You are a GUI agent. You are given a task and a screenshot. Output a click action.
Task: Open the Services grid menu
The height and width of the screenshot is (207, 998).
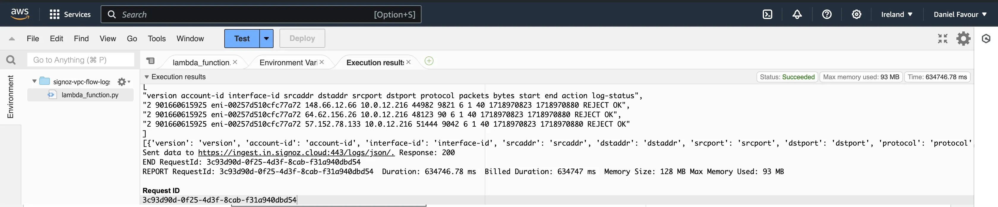coord(70,14)
